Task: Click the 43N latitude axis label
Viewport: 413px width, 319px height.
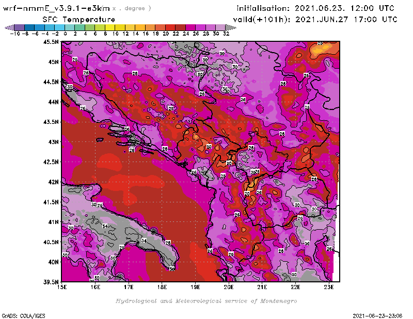Action: 53,142
